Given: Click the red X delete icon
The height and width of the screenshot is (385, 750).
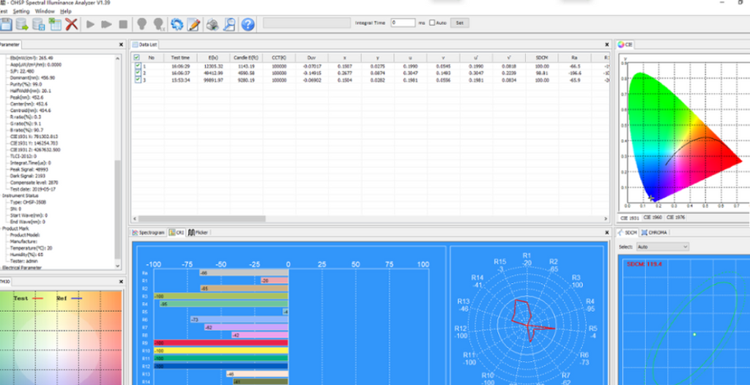Looking at the screenshot, I should [x=72, y=24].
